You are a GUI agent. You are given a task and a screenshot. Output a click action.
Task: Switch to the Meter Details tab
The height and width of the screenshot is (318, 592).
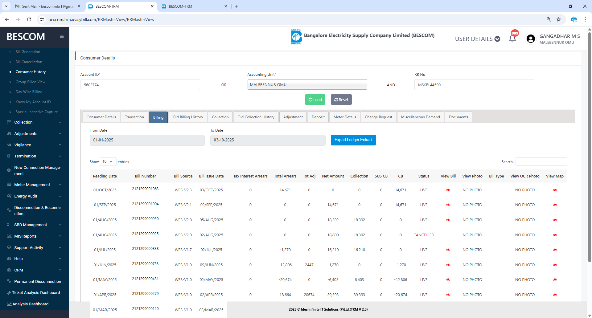(344, 117)
